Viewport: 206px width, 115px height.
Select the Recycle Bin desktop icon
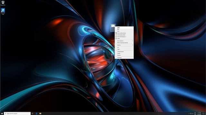pyautogui.click(x=3, y=3)
